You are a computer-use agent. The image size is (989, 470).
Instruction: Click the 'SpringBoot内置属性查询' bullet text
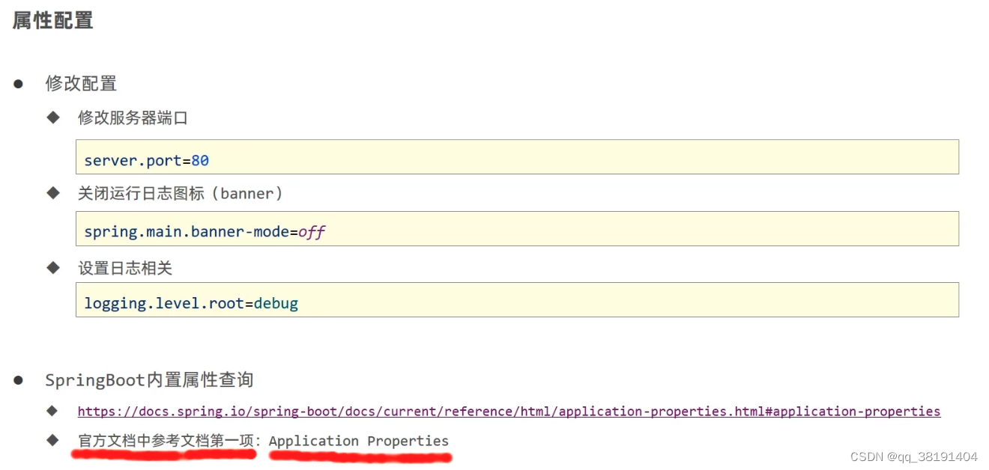tap(149, 380)
